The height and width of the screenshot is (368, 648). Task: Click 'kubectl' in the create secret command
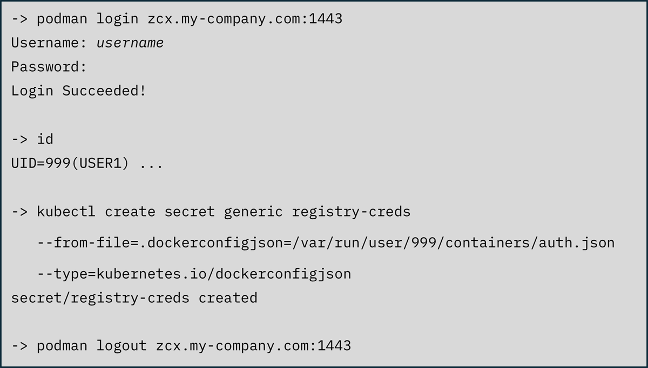66,212
